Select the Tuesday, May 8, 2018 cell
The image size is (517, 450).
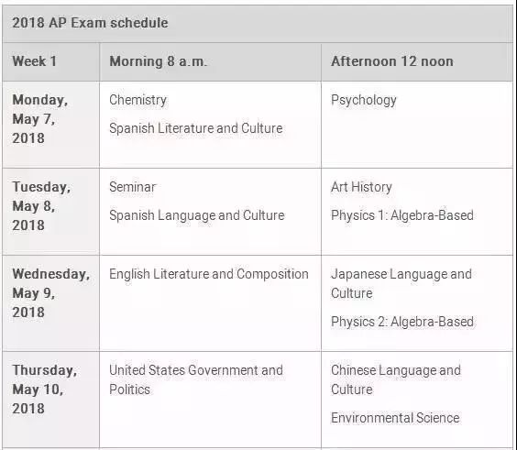(50, 212)
